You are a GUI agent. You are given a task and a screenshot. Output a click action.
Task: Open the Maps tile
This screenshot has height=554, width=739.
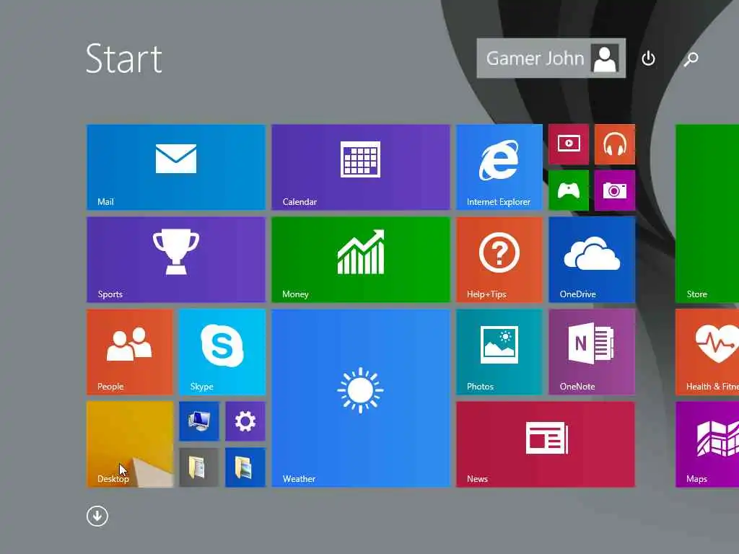(x=707, y=444)
